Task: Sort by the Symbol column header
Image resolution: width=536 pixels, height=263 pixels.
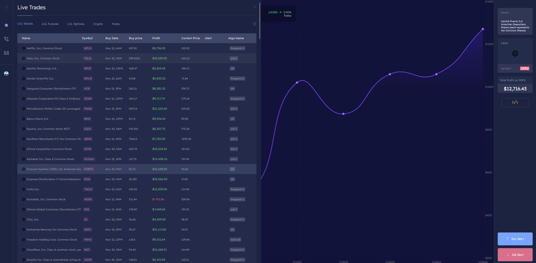Action: click(x=87, y=38)
